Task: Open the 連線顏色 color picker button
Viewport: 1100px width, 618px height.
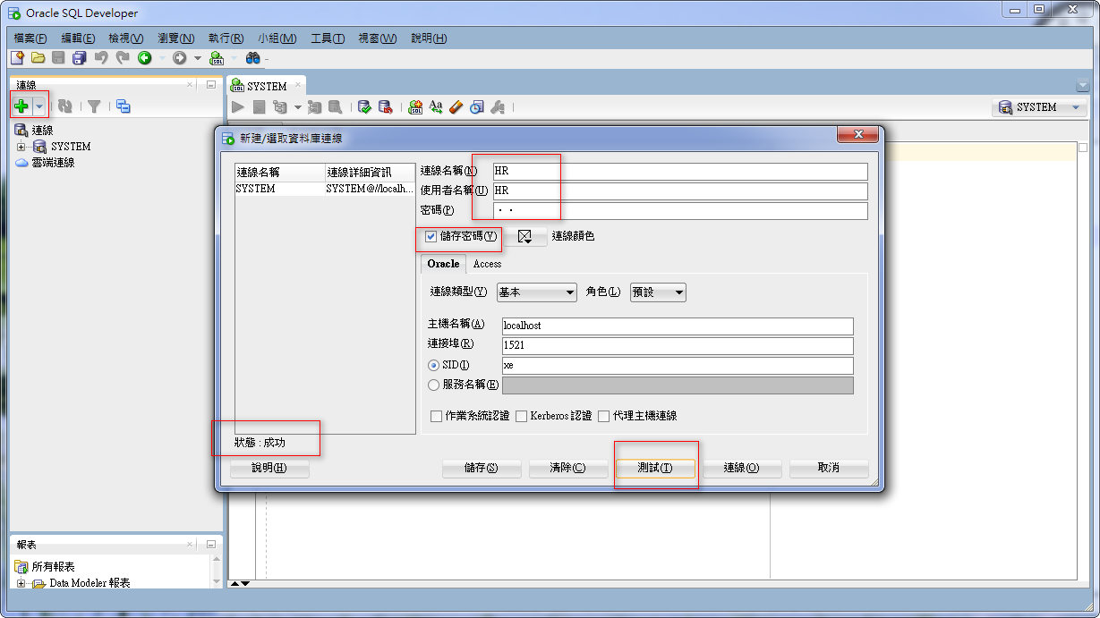Action: coord(526,237)
